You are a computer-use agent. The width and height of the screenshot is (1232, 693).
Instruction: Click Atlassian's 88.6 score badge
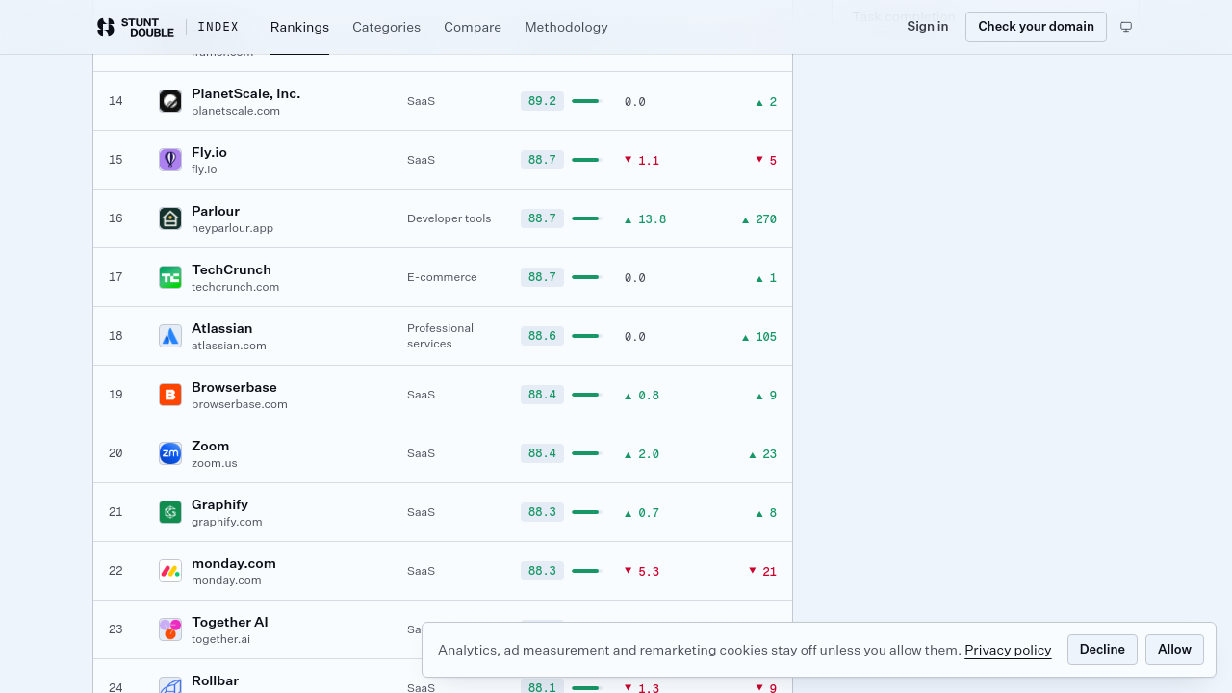[x=542, y=336]
